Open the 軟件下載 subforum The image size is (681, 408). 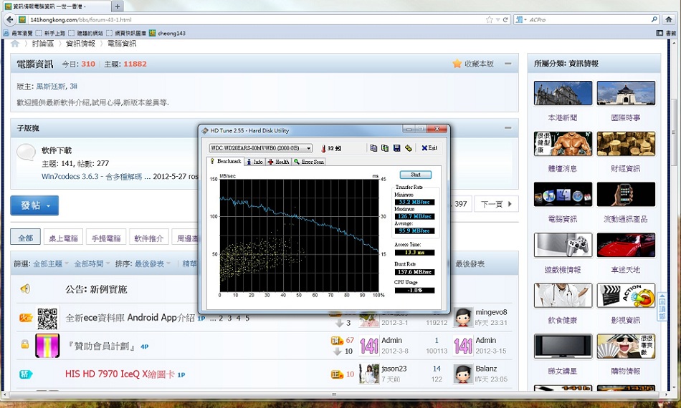pos(57,150)
